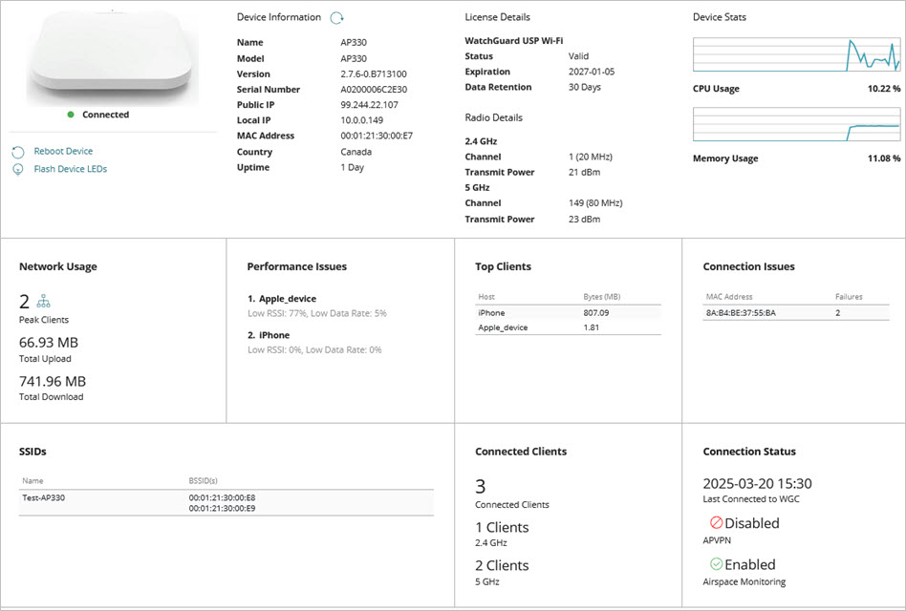Click the Flash Device LEDs link

(73, 167)
